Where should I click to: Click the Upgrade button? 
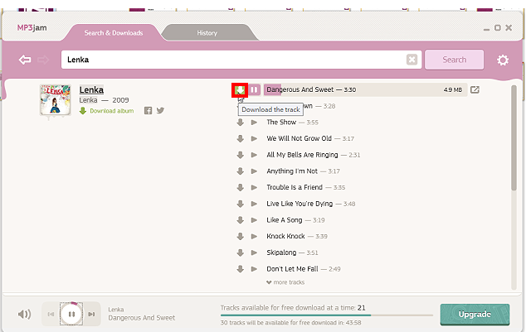coord(475,315)
